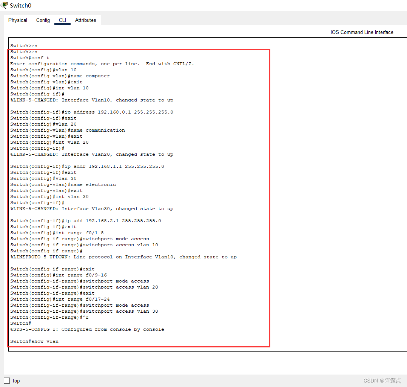Click the '#^Z' config-if-range line
This screenshot has height=387, width=407.
(x=49, y=317)
